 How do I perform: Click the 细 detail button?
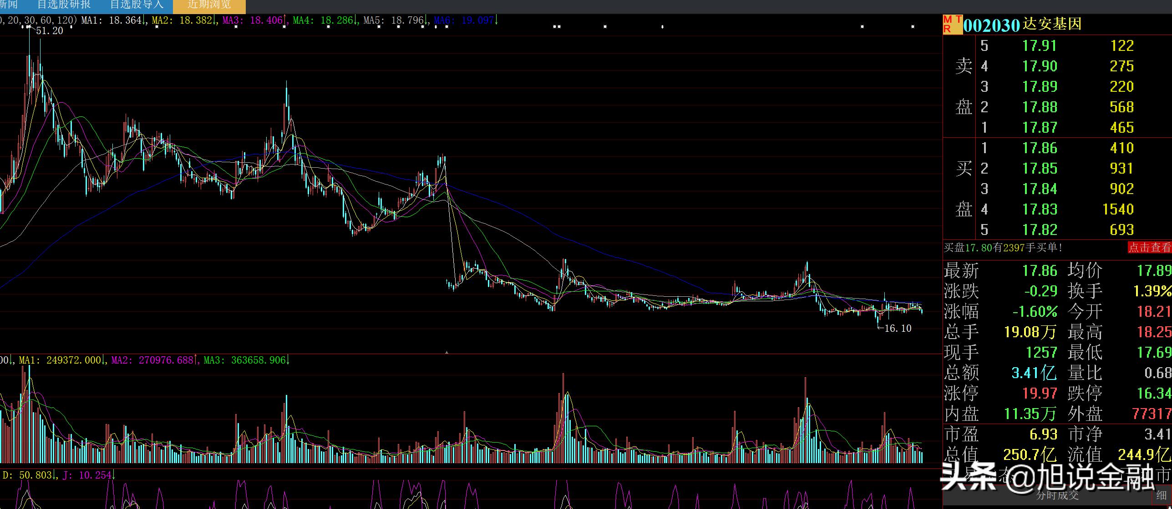(x=1161, y=495)
